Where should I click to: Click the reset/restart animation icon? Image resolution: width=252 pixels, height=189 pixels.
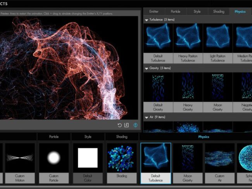click(120, 125)
